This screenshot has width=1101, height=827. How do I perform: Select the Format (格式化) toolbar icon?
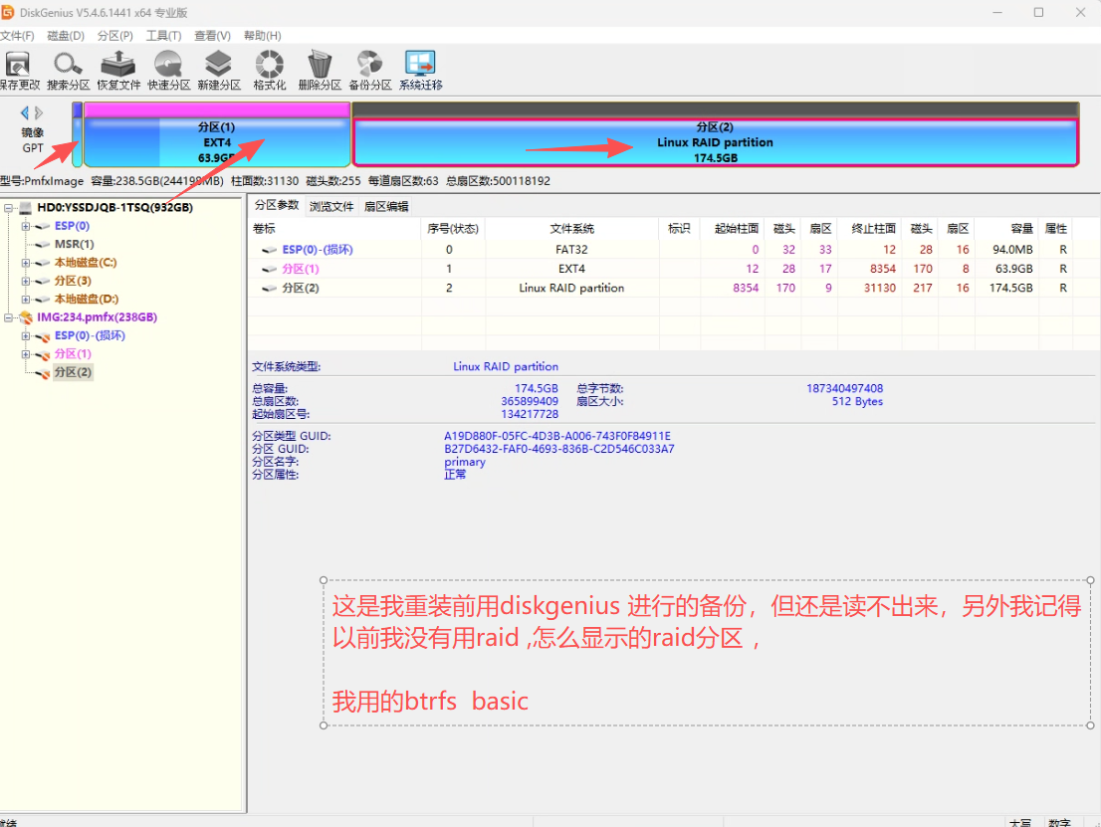(269, 65)
